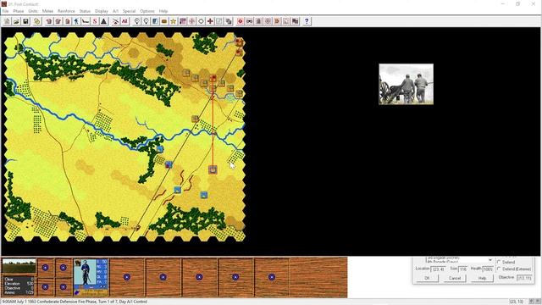This screenshot has width=542, height=305.
Task: Click the Size input field
Action: coord(463,269)
